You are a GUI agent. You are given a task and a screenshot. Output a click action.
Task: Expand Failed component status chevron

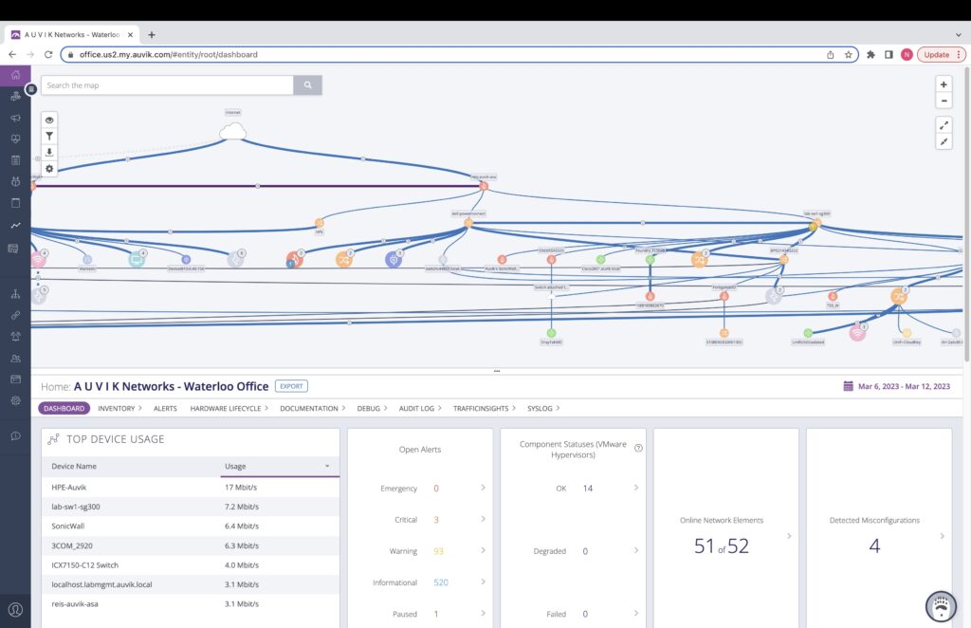point(636,613)
